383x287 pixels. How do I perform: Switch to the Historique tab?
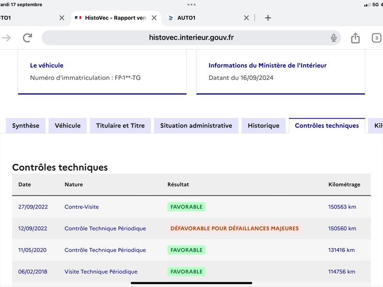click(264, 126)
